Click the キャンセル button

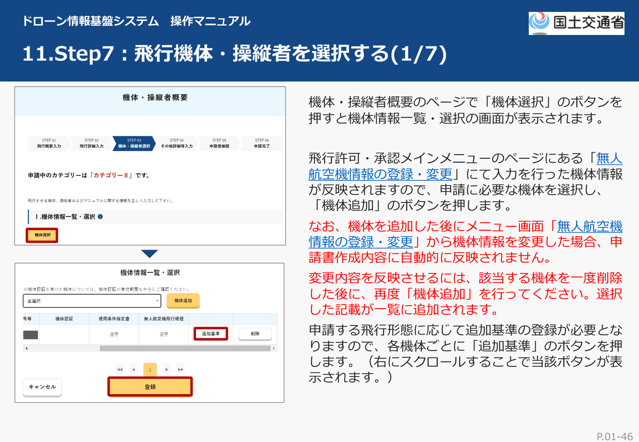(x=42, y=387)
